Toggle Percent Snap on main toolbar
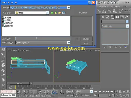 [110, 11]
